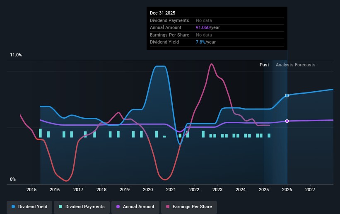Image resolution: width=340 pixels, height=214 pixels.
Task: Click the 11.0% y-axis label
Action: coord(16,55)
